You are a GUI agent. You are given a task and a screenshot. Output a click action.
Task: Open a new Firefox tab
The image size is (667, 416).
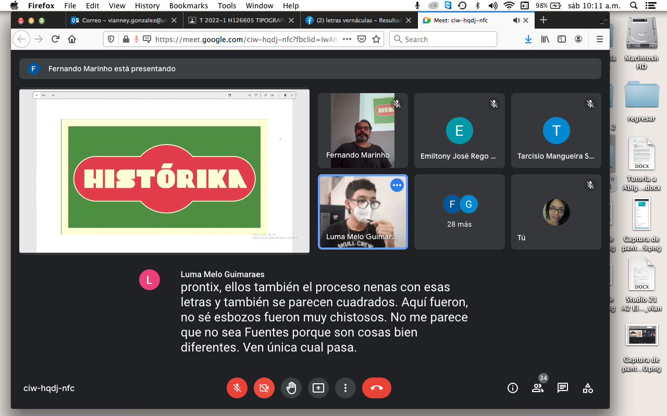pyautogui.click(x=544, y=20)
